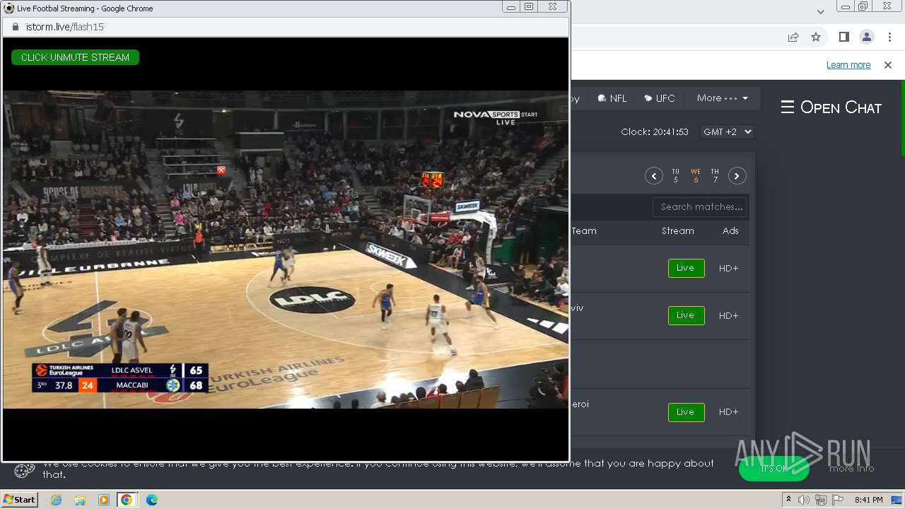
Task: Dismiss the infobar with X
Action: pos(888,65)
